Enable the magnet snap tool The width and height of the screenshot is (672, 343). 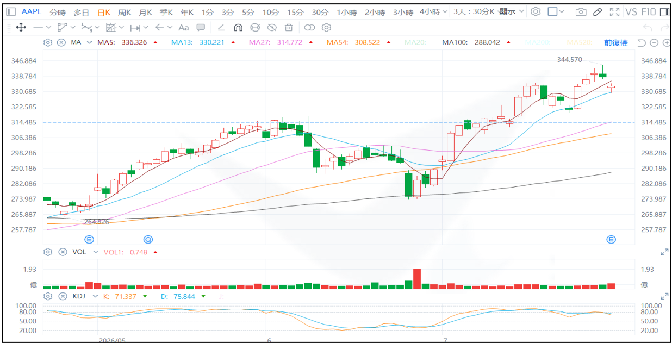pos(238,27)
